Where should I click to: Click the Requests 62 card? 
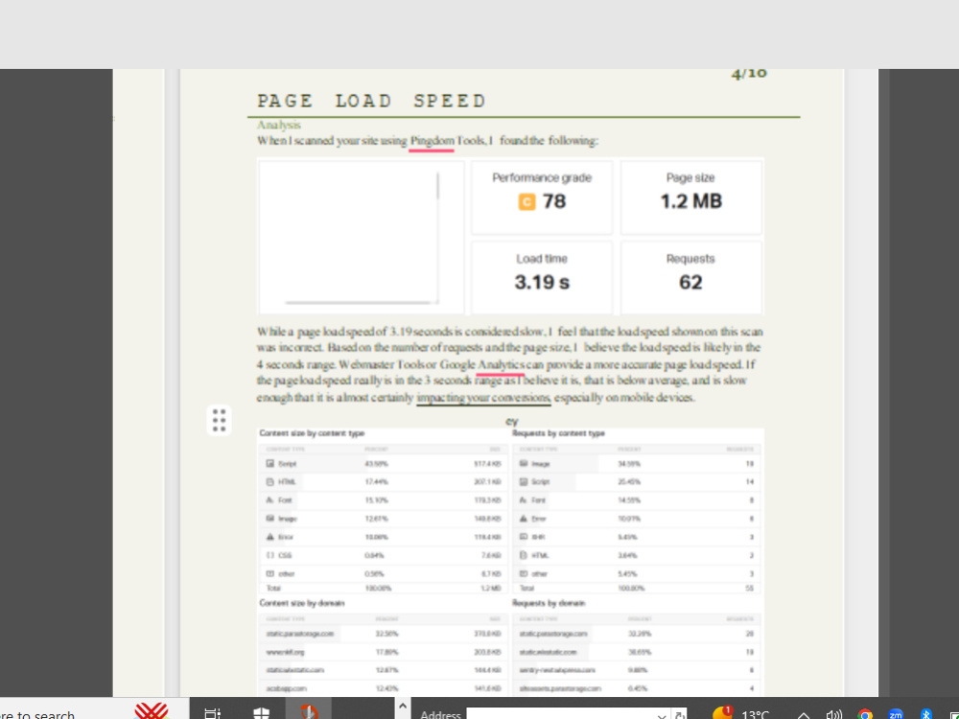click(x=691, y=277)
